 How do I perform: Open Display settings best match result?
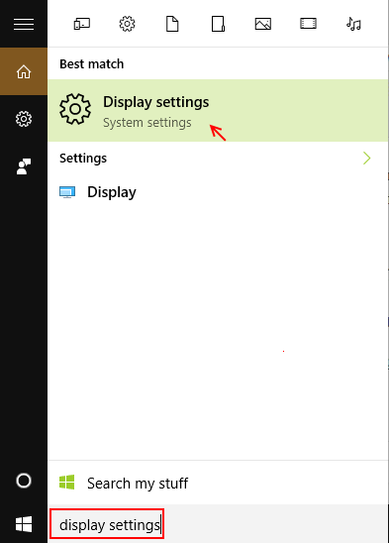[x=218, y=110]
